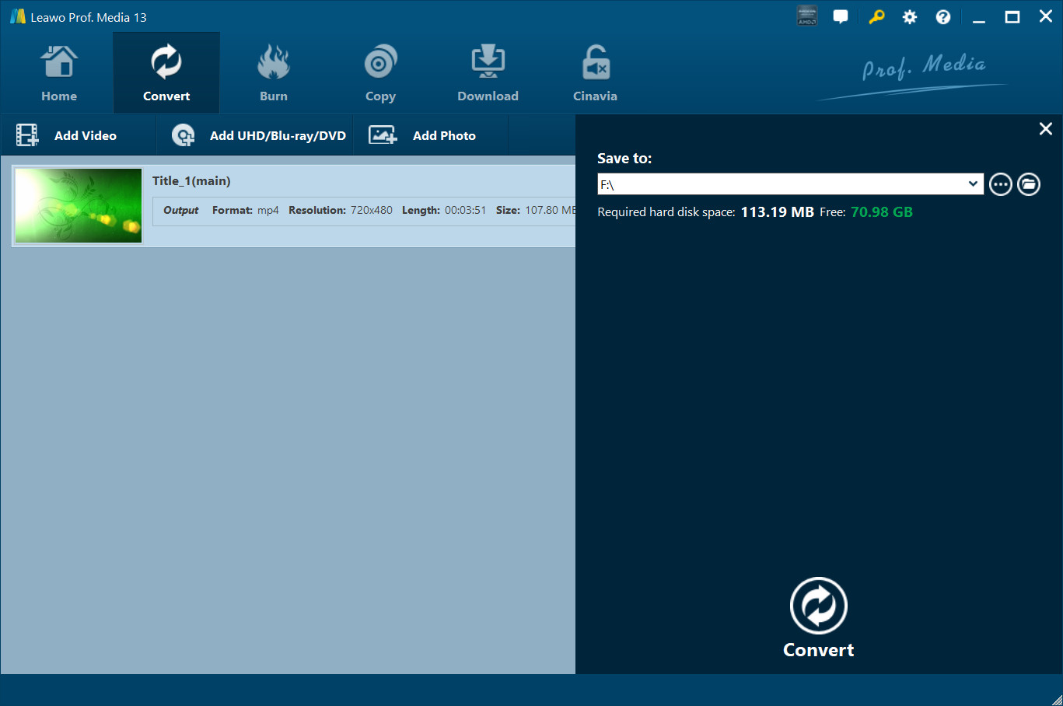1063x706 pixels.
Task: Open the output folder icon
Action: (1028, 184)
